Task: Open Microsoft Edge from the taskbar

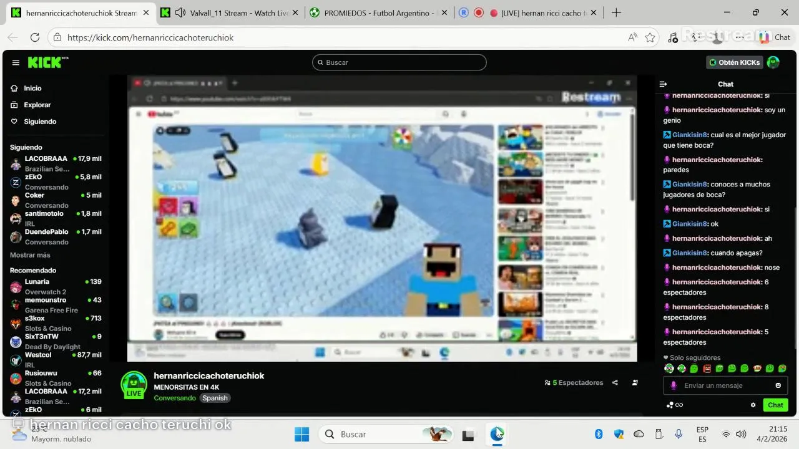Action: (x=497, y=434)
